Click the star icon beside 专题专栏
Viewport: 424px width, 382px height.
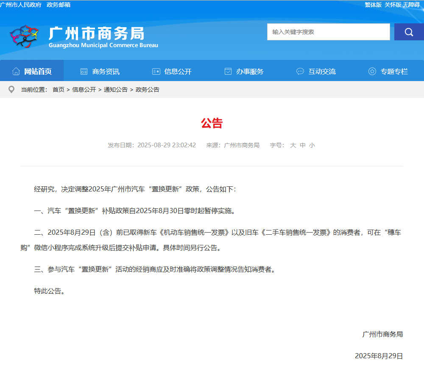click(x=372, y=71)
